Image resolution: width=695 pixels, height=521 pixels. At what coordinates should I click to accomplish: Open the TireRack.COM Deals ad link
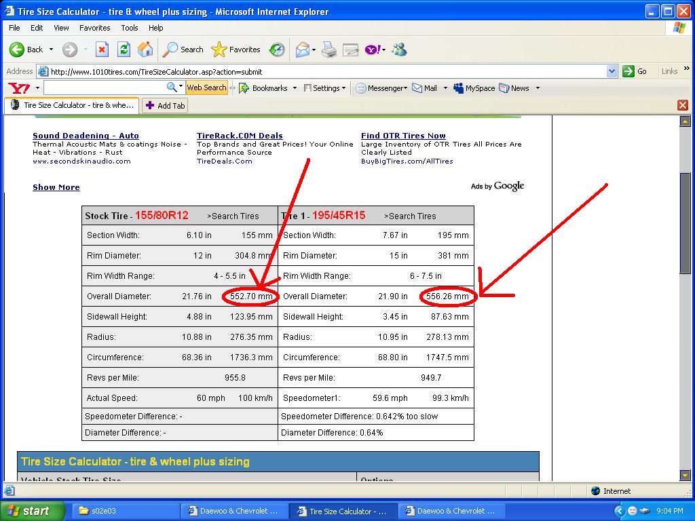click(x=240, y=136)
